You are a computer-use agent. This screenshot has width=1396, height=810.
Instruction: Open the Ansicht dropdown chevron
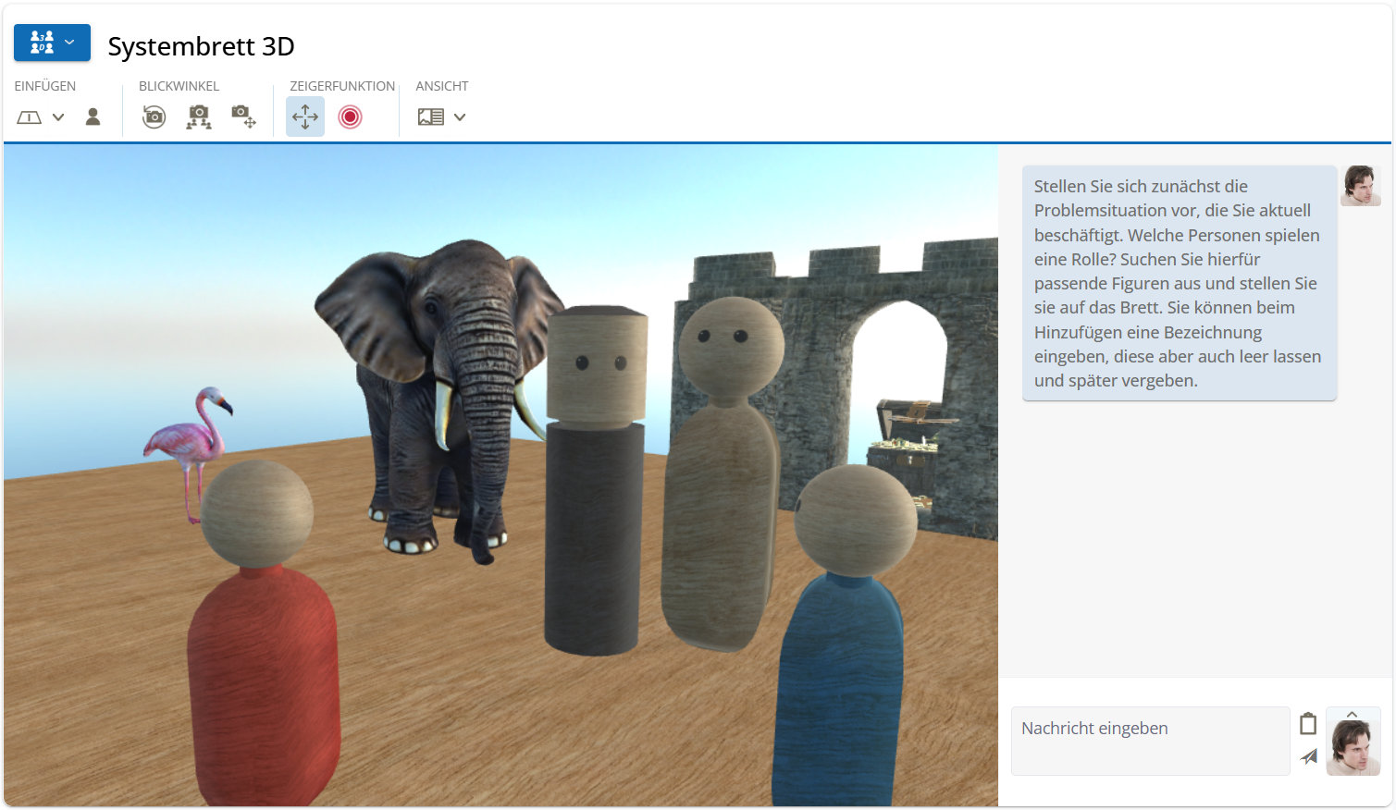[460, 117]
